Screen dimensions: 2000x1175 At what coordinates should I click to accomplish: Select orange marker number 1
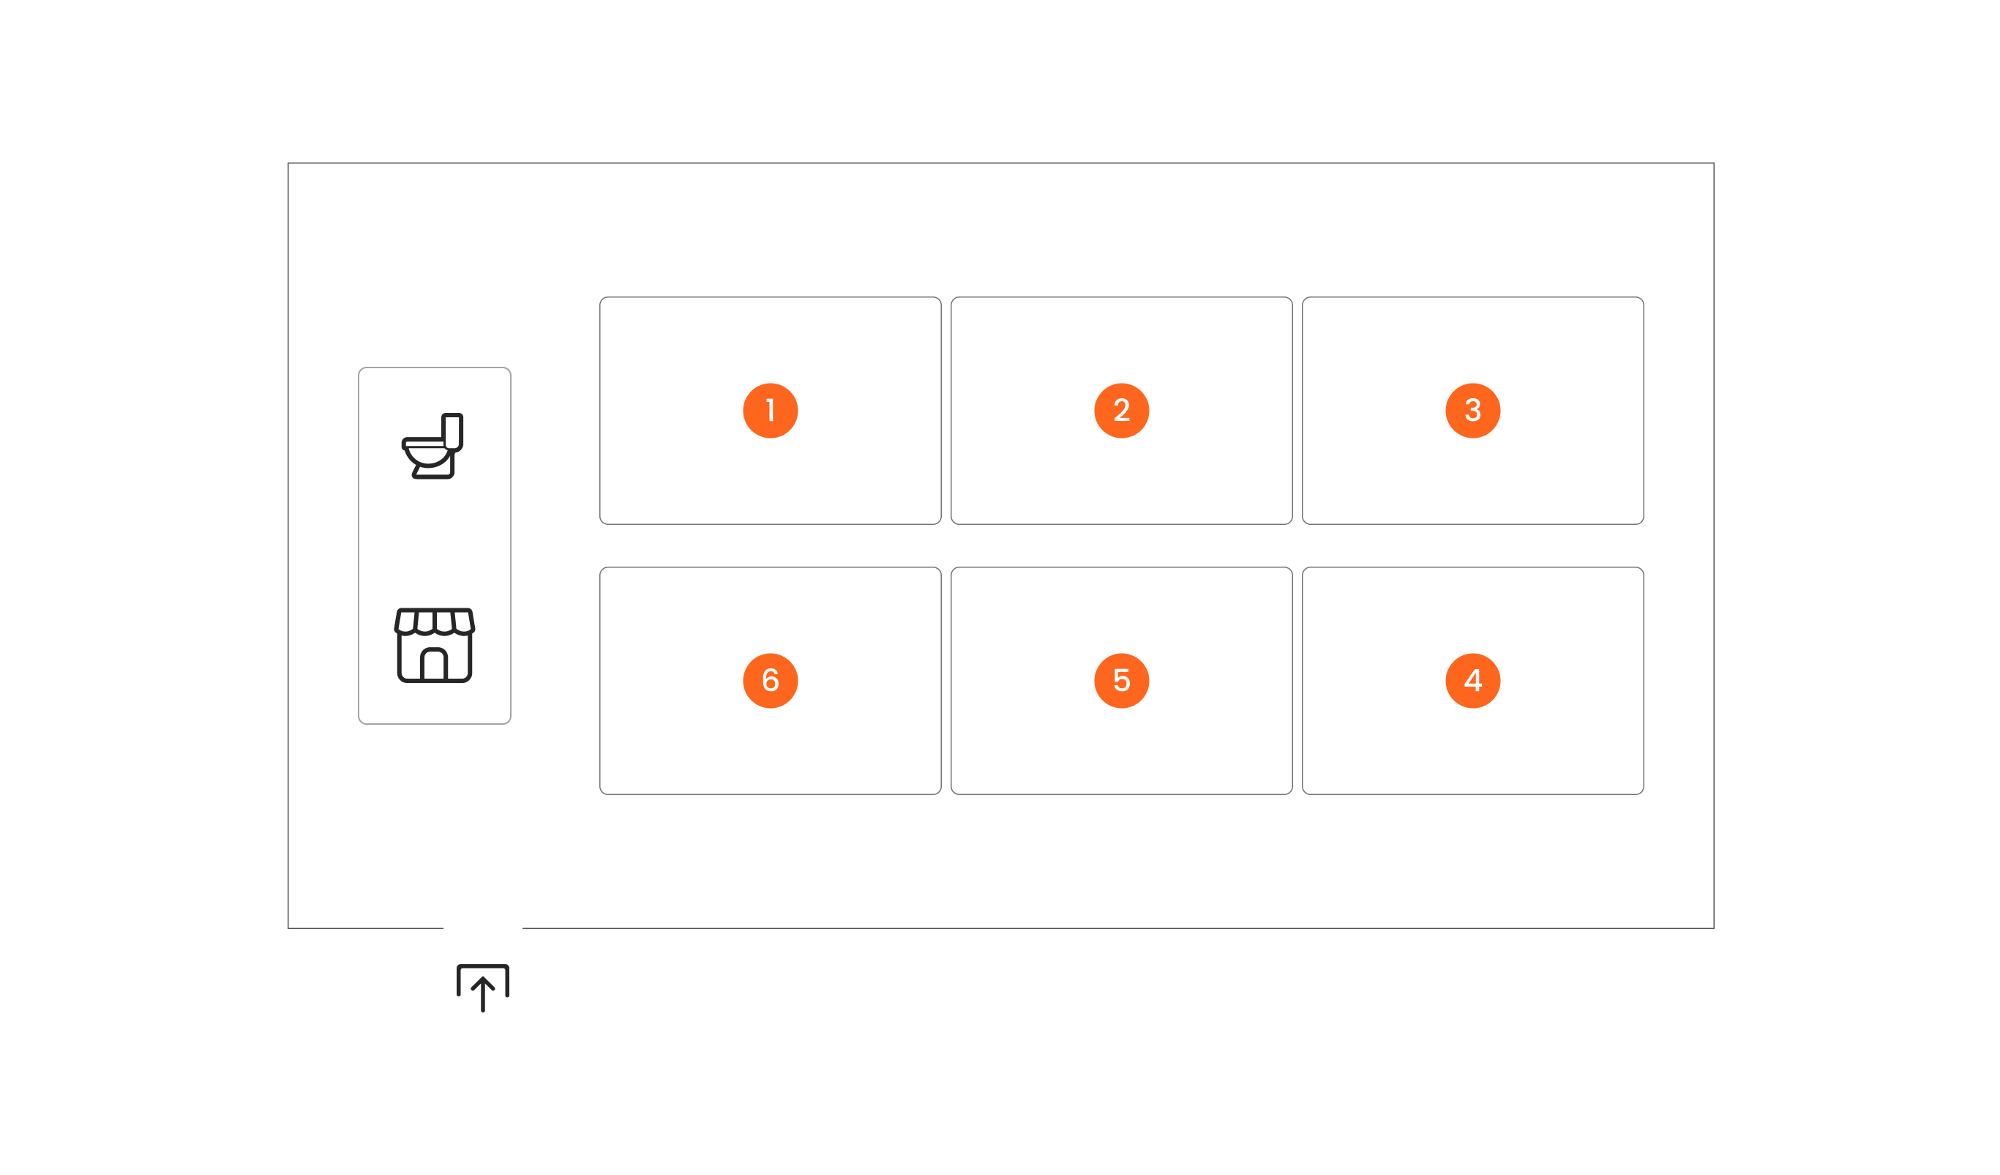[x=770, y=411]
